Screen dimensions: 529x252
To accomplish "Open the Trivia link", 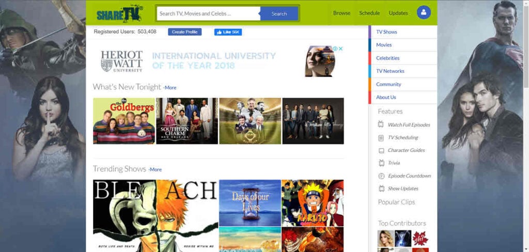I will tap(394, 163).
